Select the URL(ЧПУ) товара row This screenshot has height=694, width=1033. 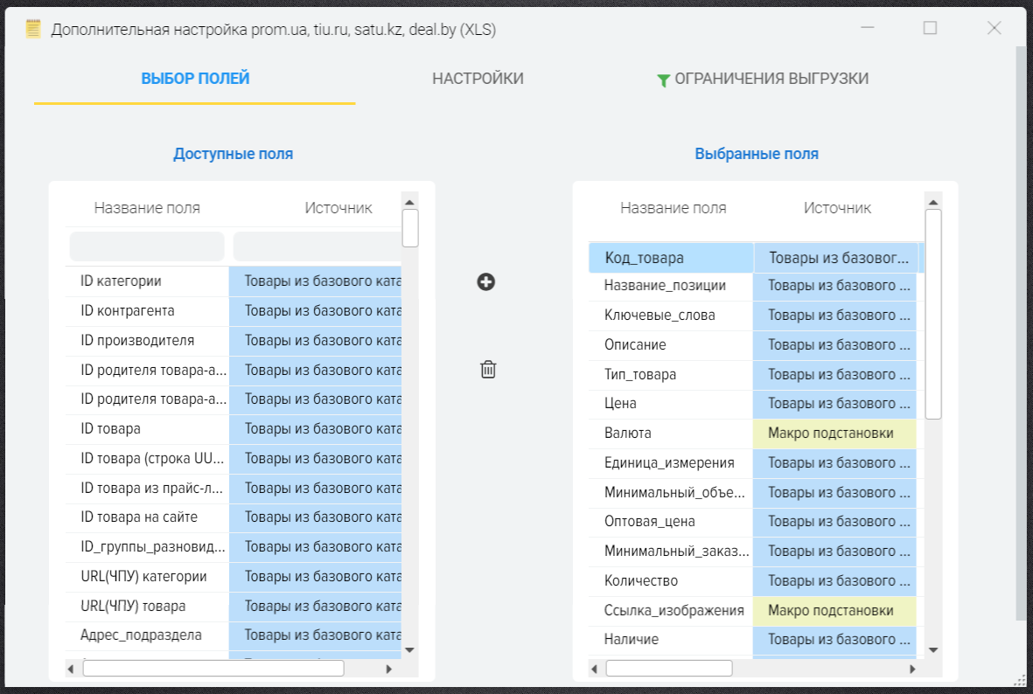[133, 606]
